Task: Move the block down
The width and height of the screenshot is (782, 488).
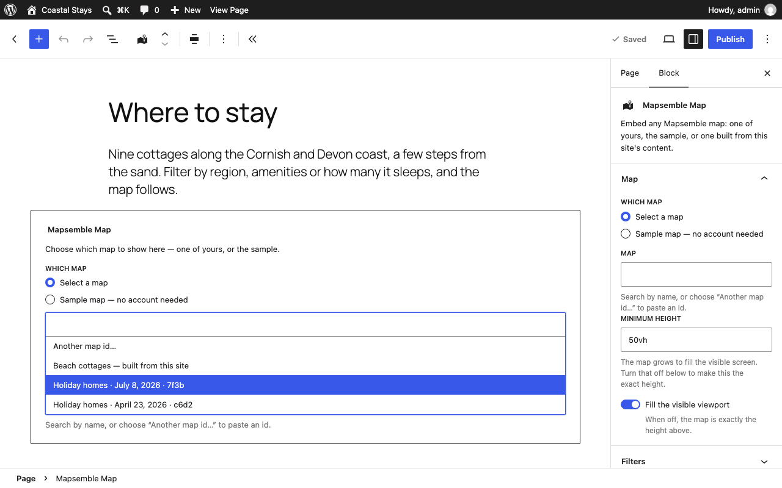Action: pyautogui.click(x=165, y=45)
